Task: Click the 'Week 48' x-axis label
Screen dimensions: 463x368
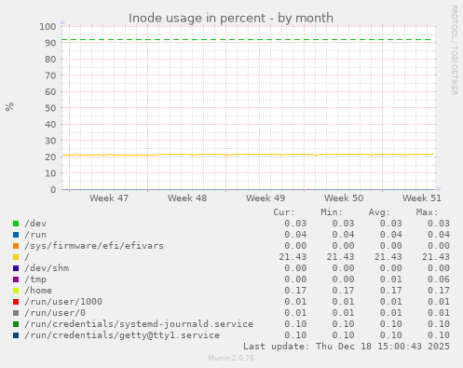Action: [x=187, y=198]
